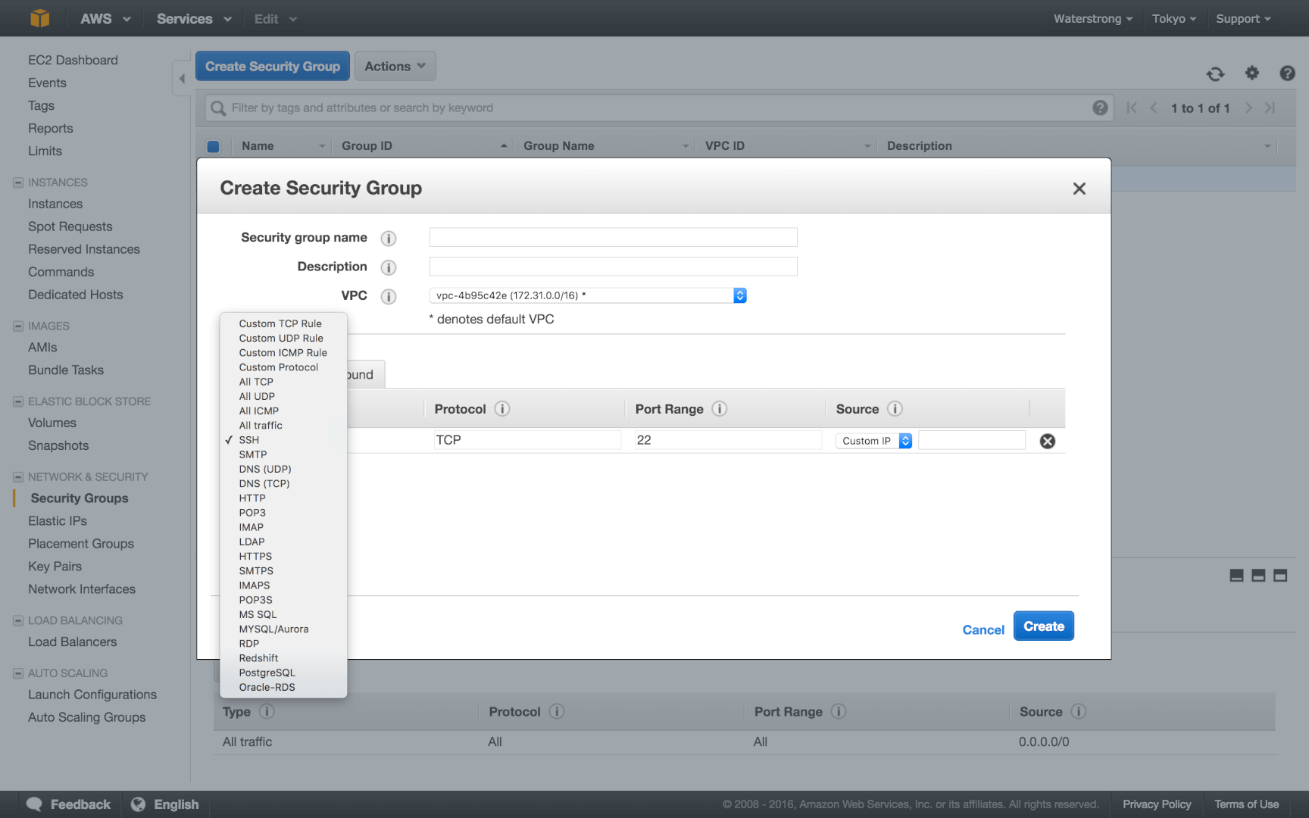This screenshot has height=818, width=1309.
Task: Click info icon next to Protocol in details pane
Action: coord(557,711)
